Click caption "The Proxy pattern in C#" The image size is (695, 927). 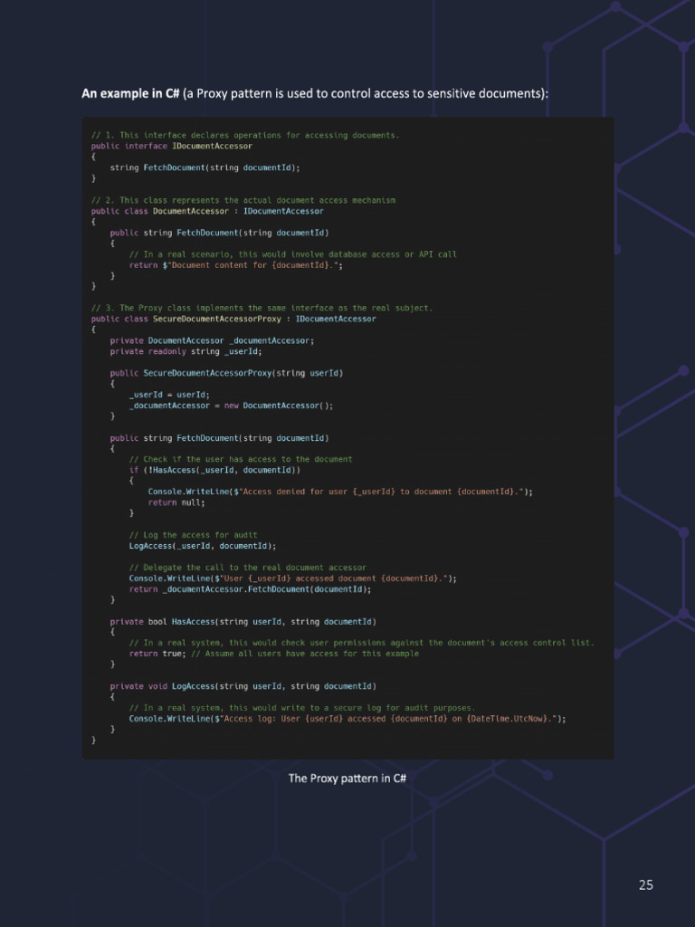pos(347,779)
